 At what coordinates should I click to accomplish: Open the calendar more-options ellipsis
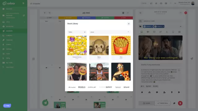coord(128,13)
